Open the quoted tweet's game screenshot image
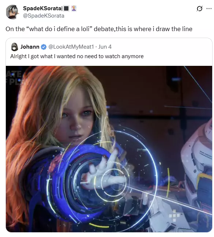214x237 pixels. click(109, 149)
